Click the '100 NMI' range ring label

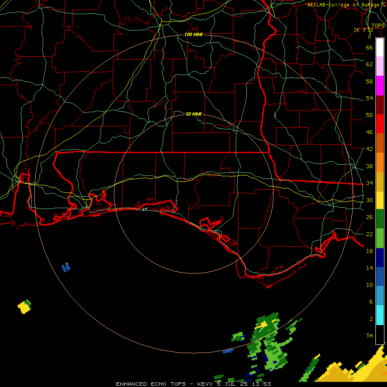tap(193, 34)
